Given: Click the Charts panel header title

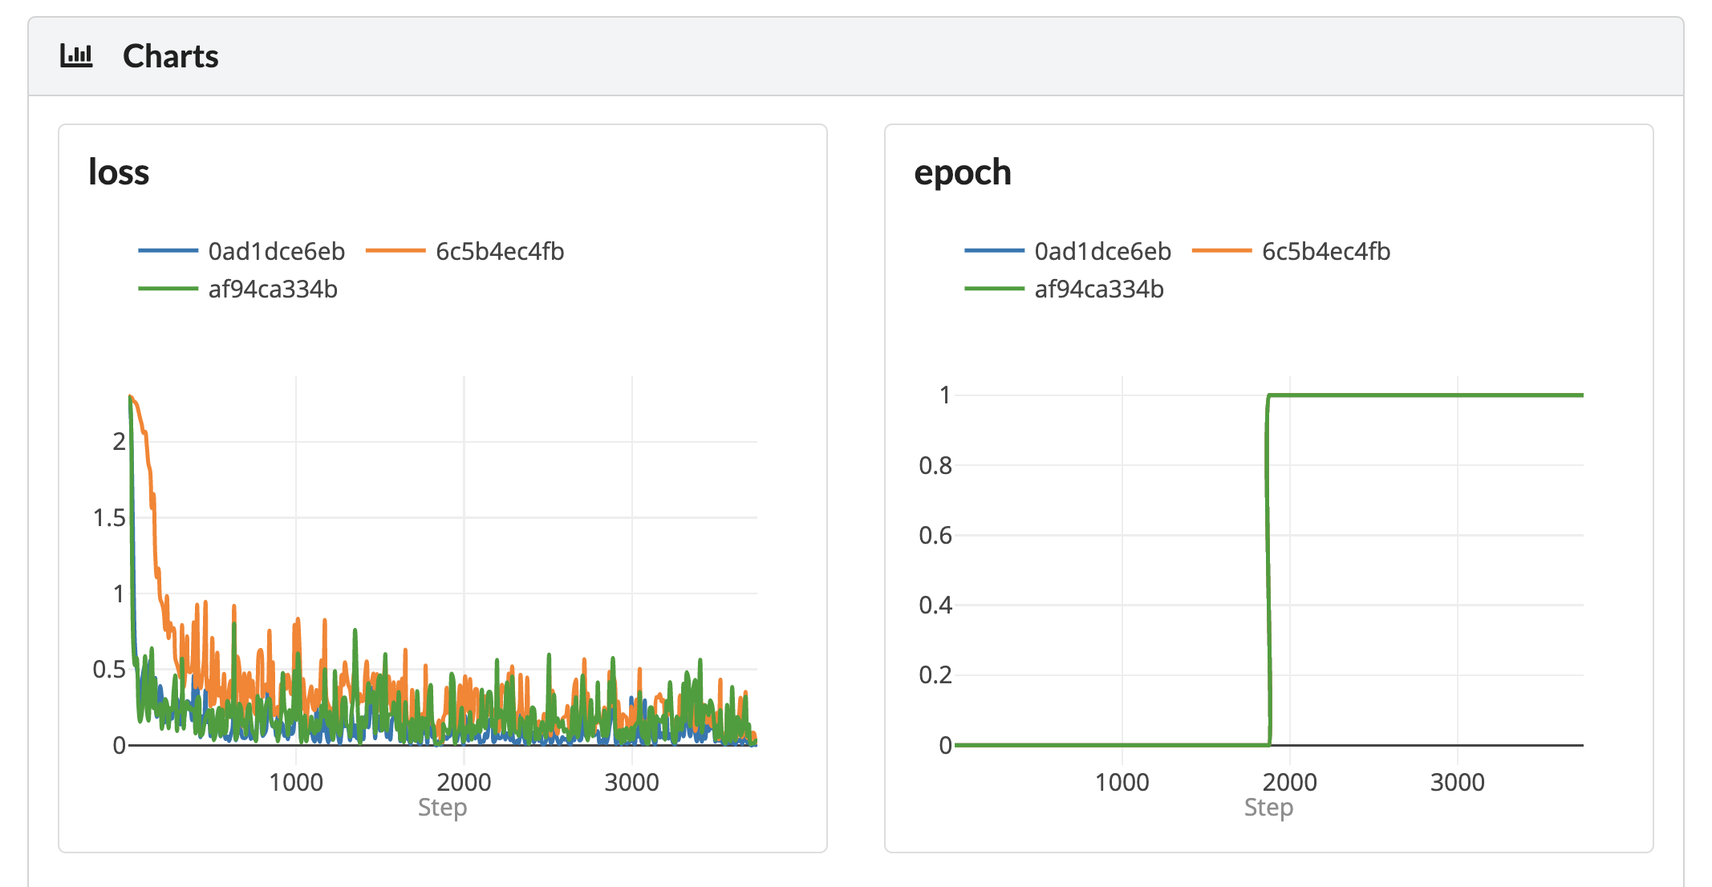Looking at the screenshot, I should 170,56.
